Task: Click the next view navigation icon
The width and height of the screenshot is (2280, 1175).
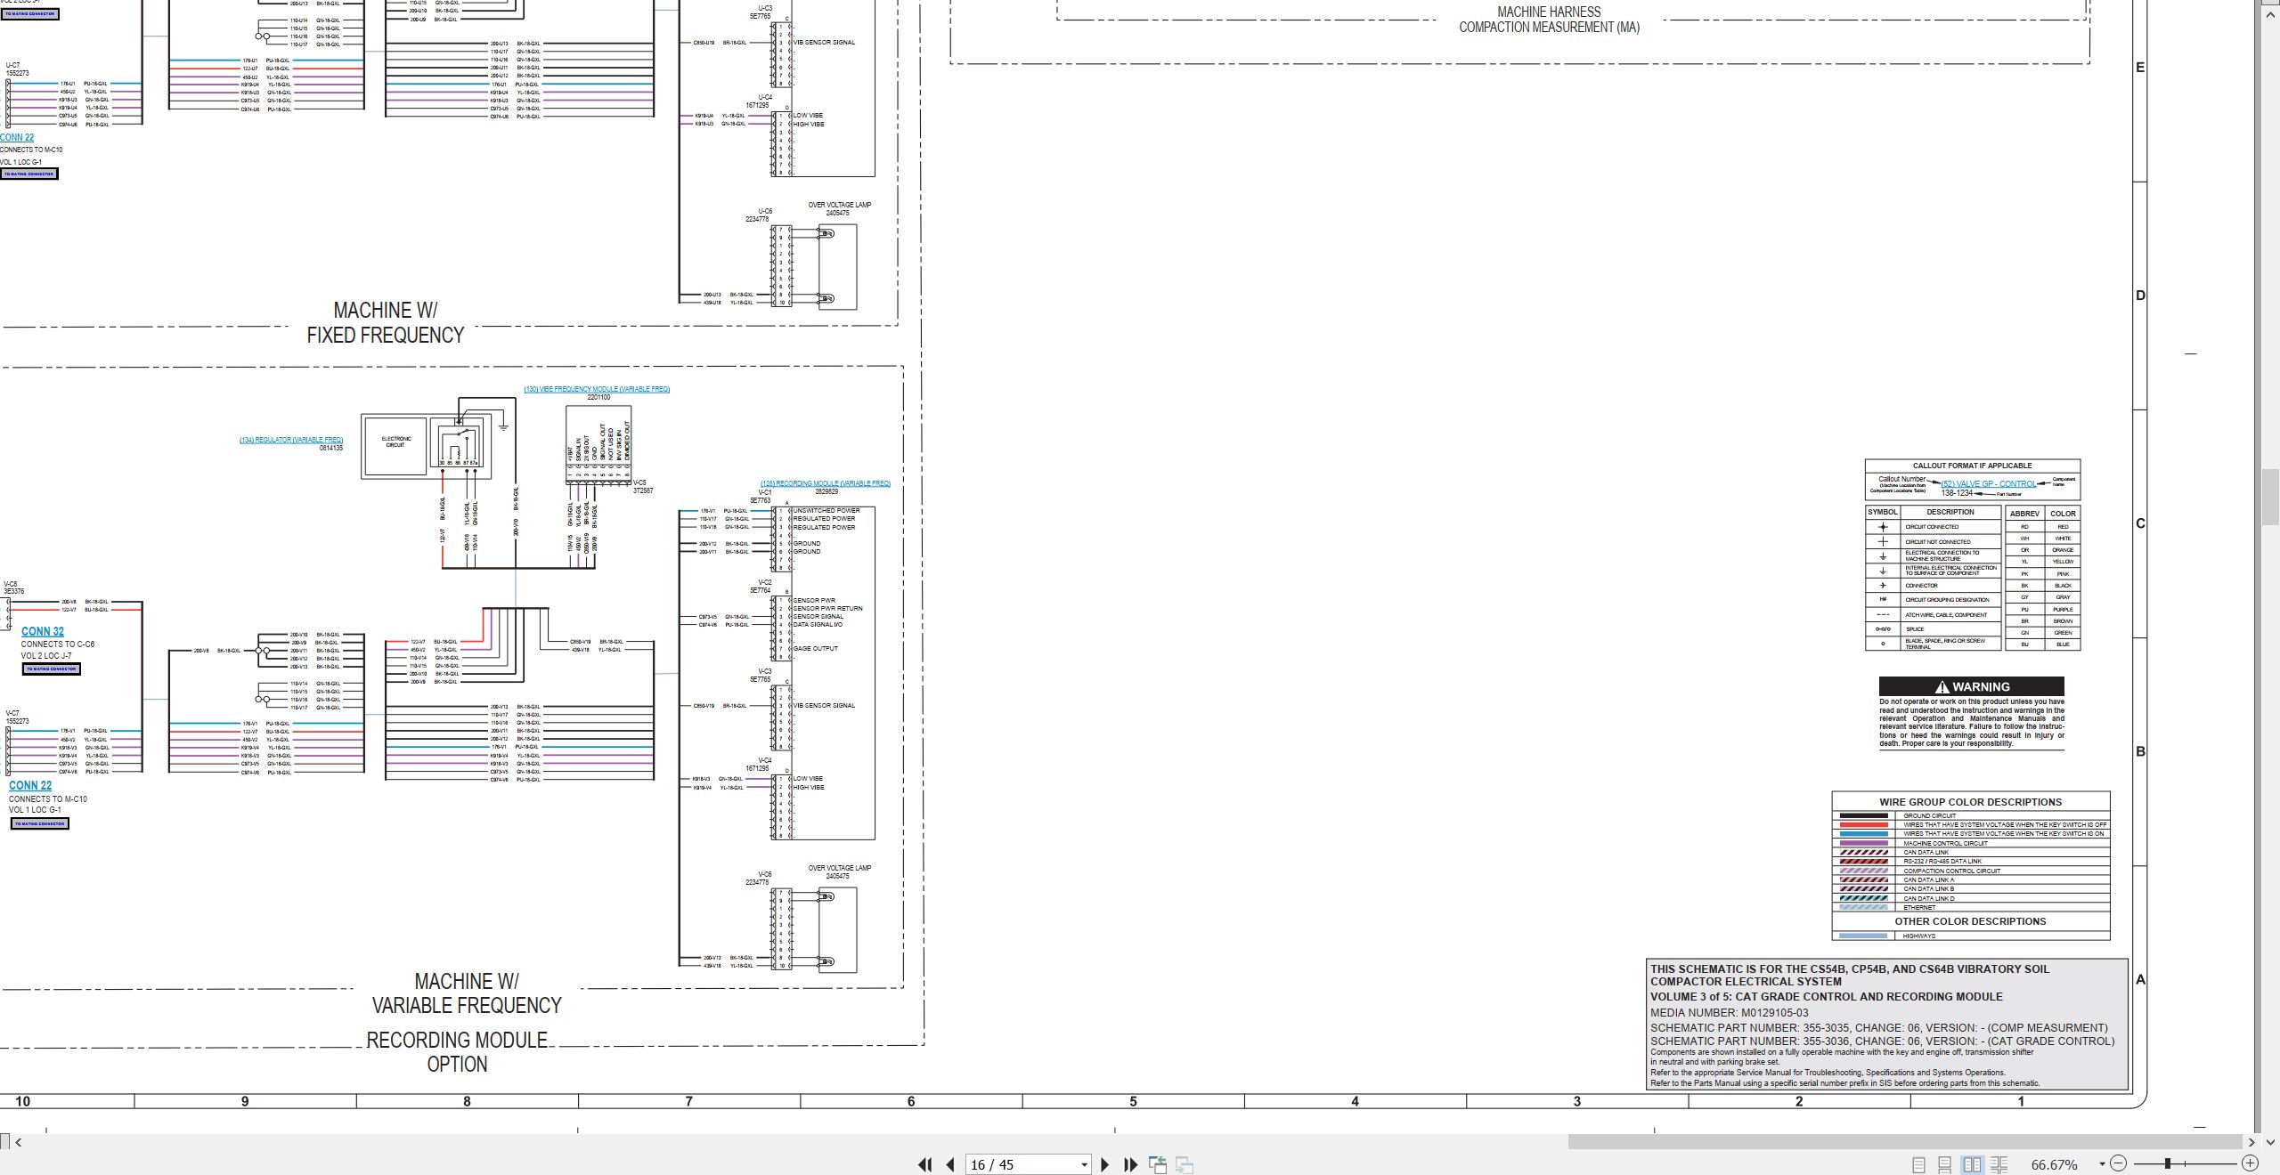Action: [x=1185, y=1164]
